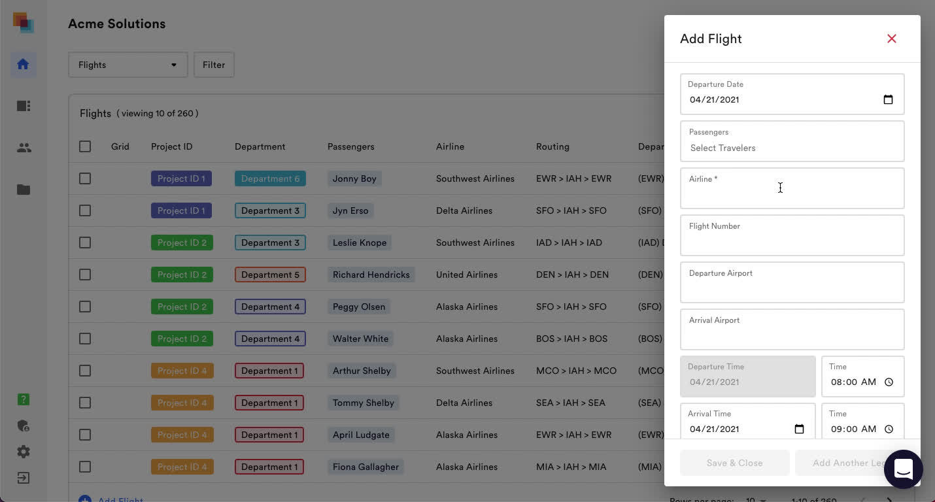The width and height of the screenshot is (935, 502).
Task: Click the Save & Close button
Action: coord(735,463)
